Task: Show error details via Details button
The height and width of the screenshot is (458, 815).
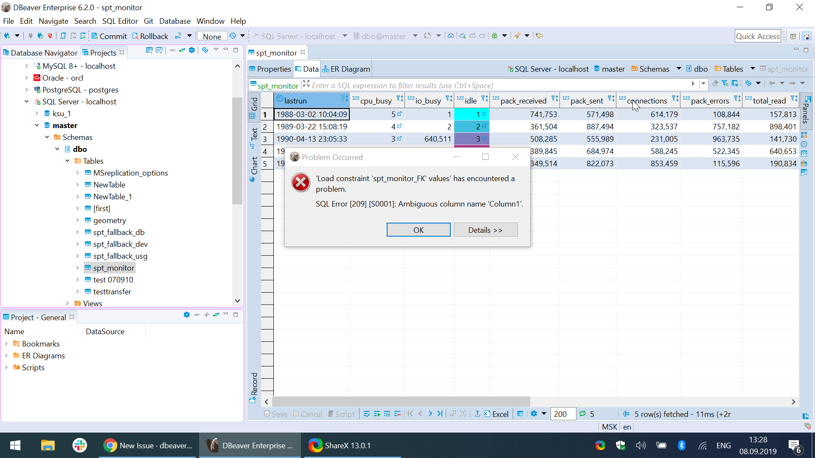Action: [486, 229]
